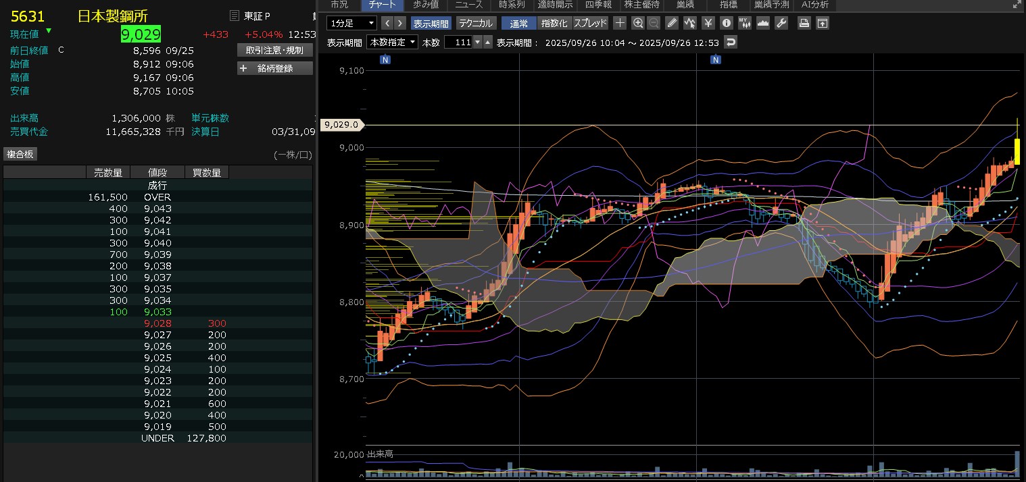Switch to the ニュース tab
1026x482 pixels.
468,5
